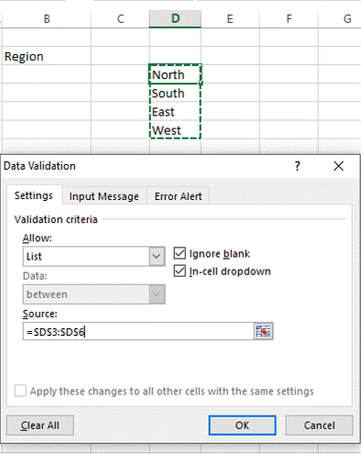Select column D header
The image size is (361, 454).
click(x=175, y=19)
